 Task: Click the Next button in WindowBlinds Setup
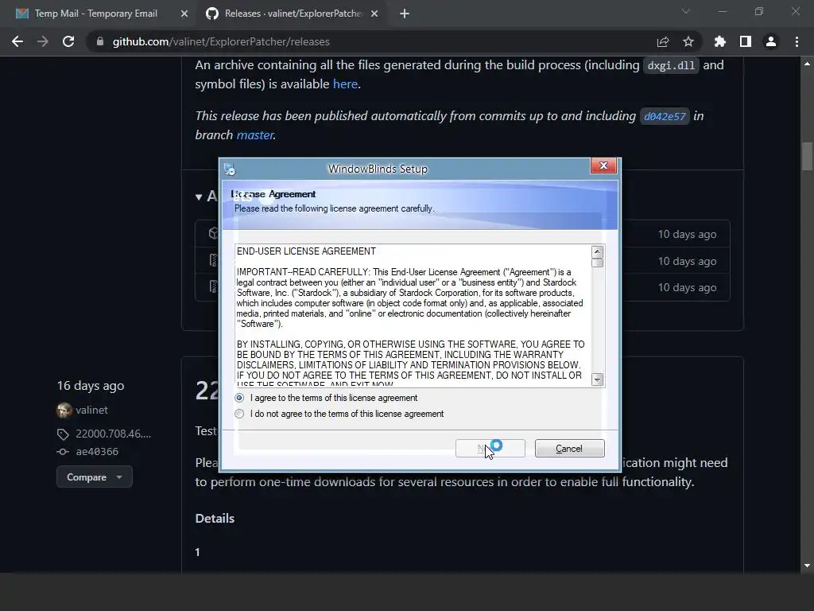[490, 449]
